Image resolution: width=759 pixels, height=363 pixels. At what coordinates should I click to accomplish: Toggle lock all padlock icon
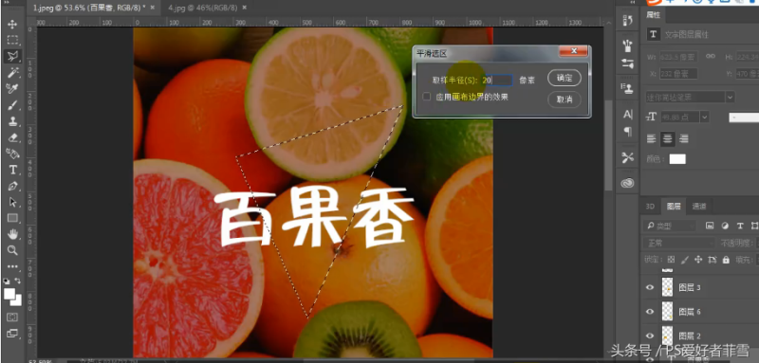[726, 260]
